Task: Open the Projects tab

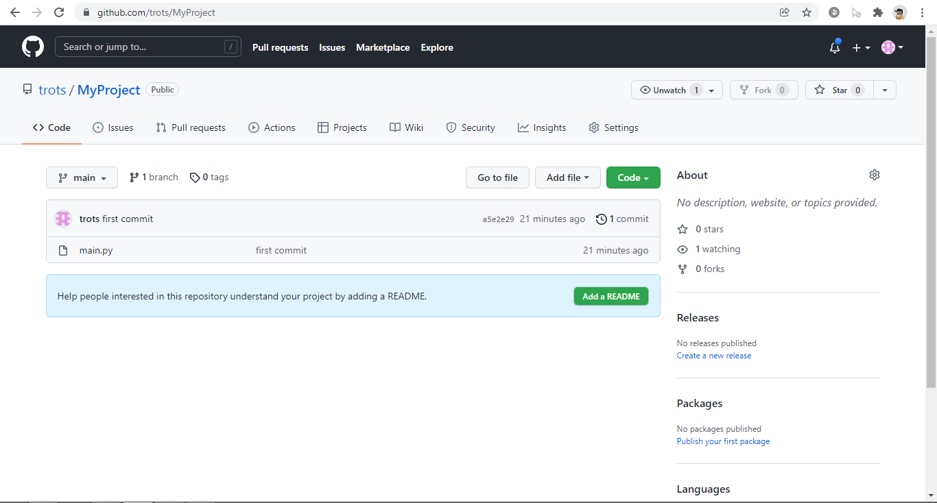Action: [x=342, y=127]
